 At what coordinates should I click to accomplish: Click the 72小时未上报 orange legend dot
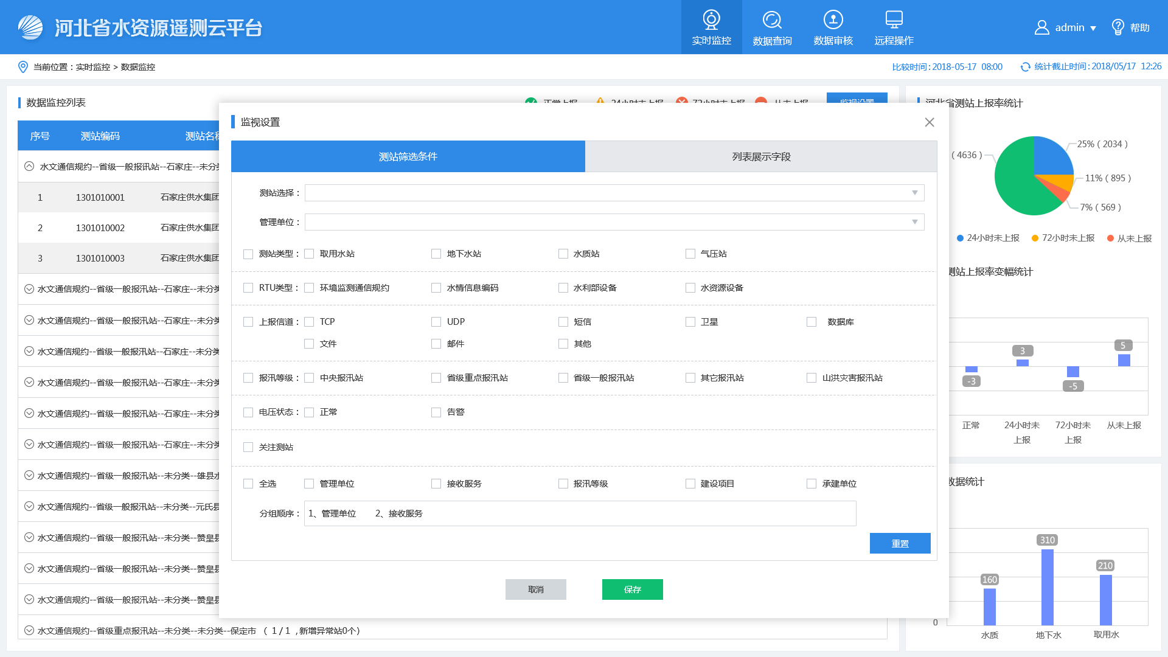coord(1035,238)
